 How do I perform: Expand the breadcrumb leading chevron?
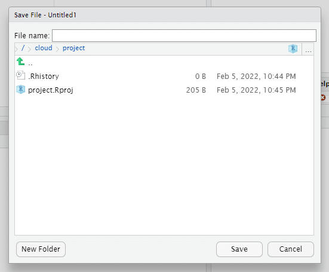16,49
